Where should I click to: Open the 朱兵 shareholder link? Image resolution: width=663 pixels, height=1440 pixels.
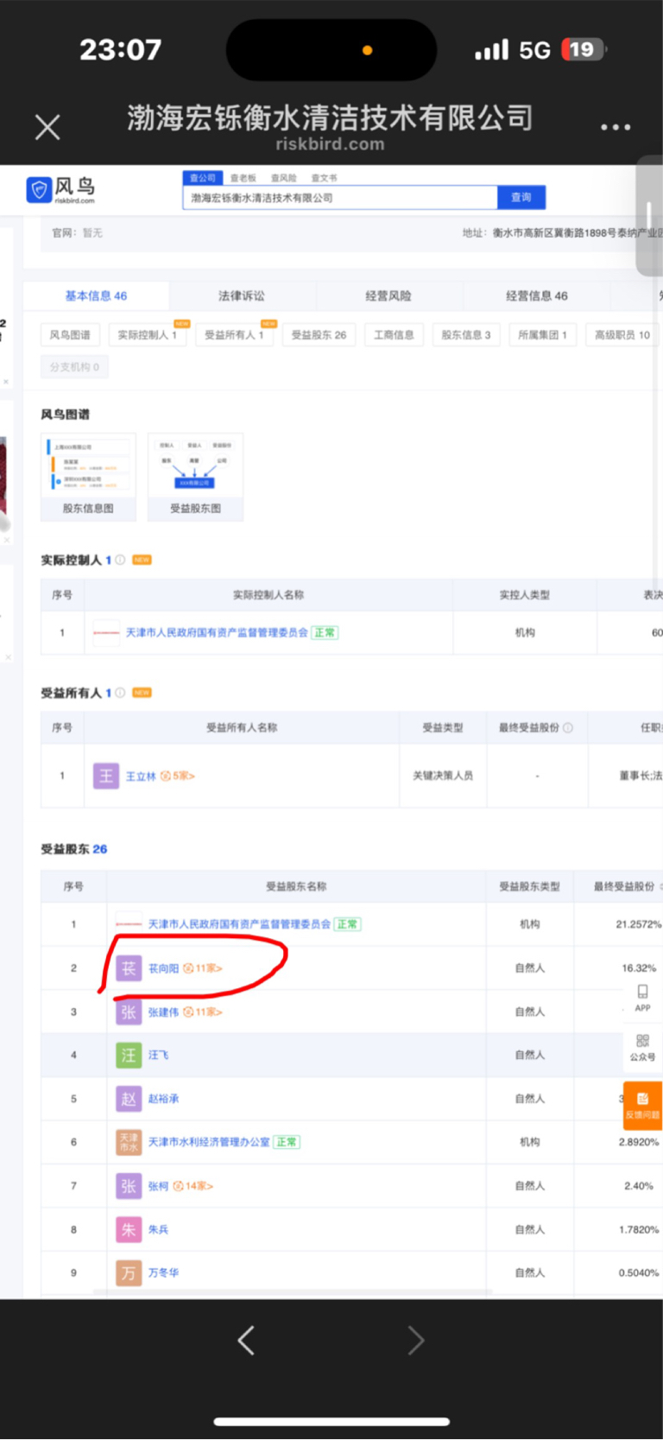point(158,1229)
